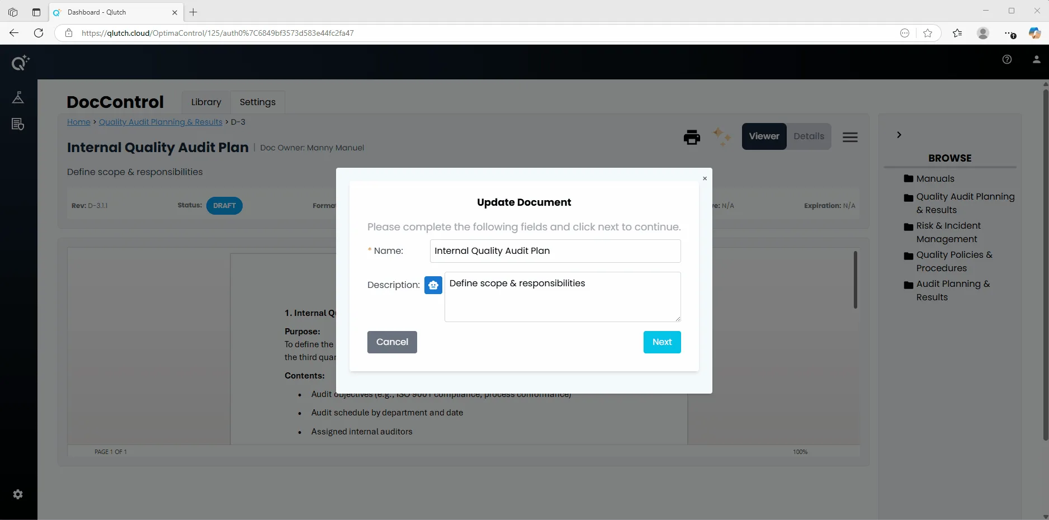Screen dimensions: 1049x520
Task: Open the user account icon in header
Action: [1036, 59]
